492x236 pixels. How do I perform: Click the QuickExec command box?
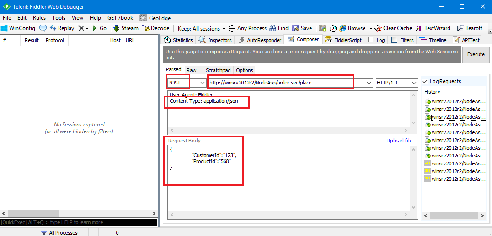[x=79, y=222]
